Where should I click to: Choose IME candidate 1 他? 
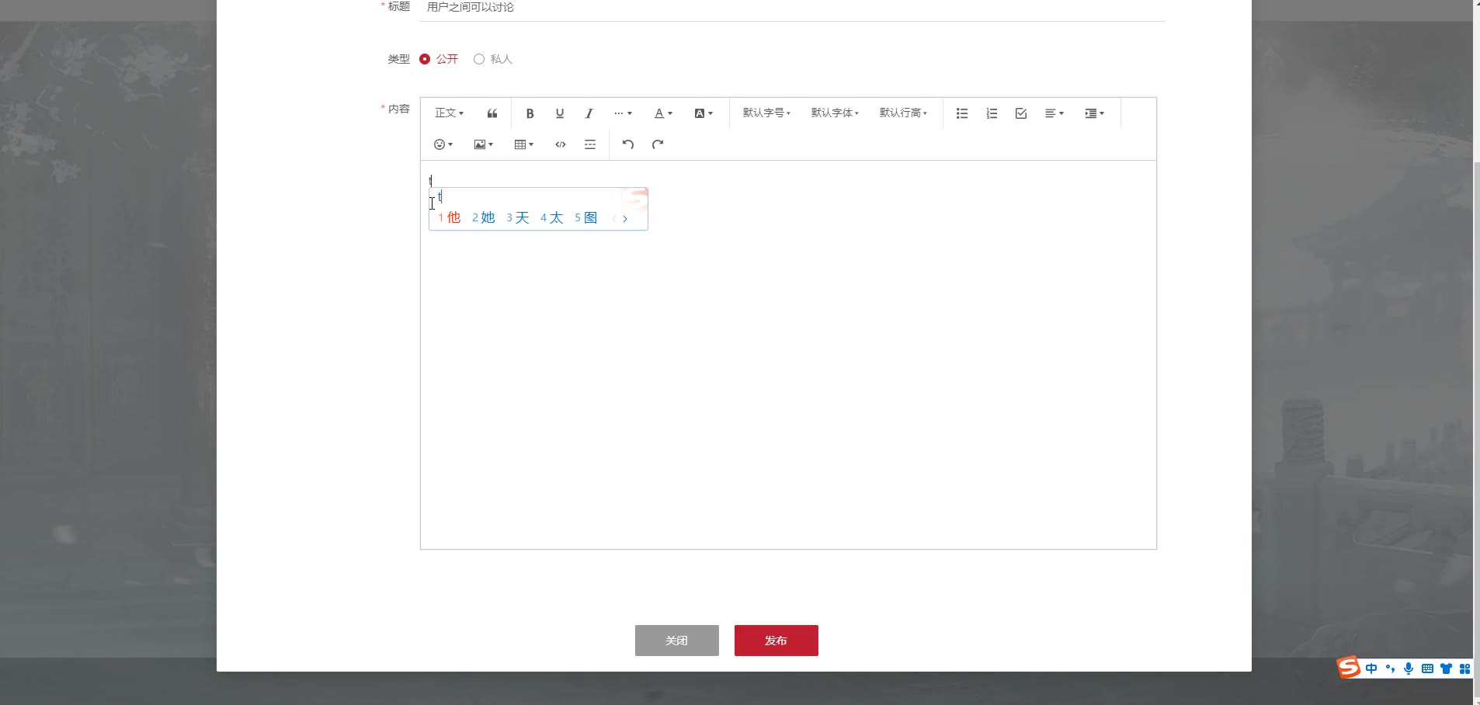click(450, 217)
